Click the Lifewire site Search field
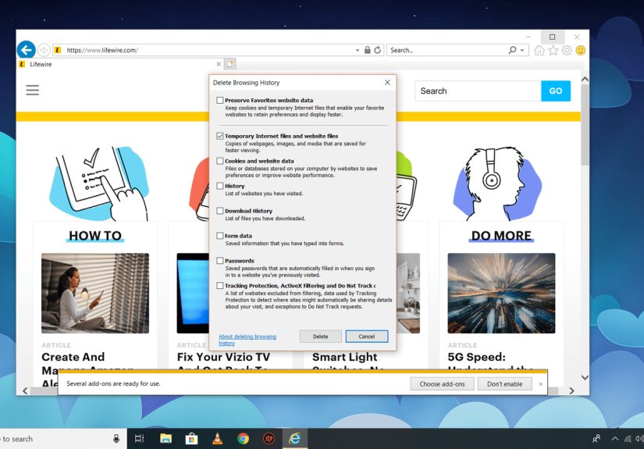This screenshot has width=644, height=449. point(478,91)
